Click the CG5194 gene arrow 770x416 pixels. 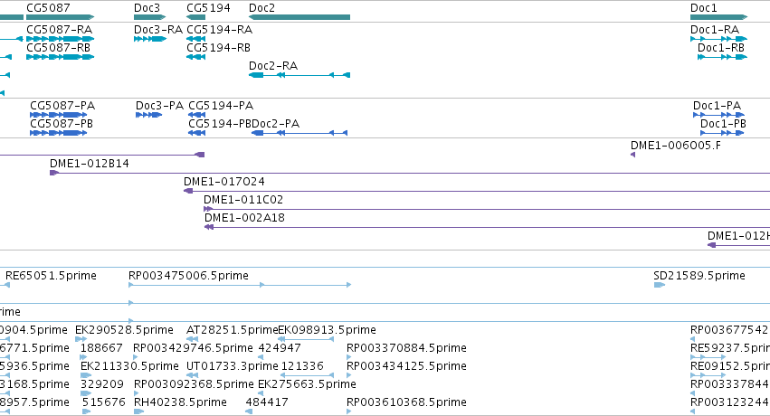196,17
